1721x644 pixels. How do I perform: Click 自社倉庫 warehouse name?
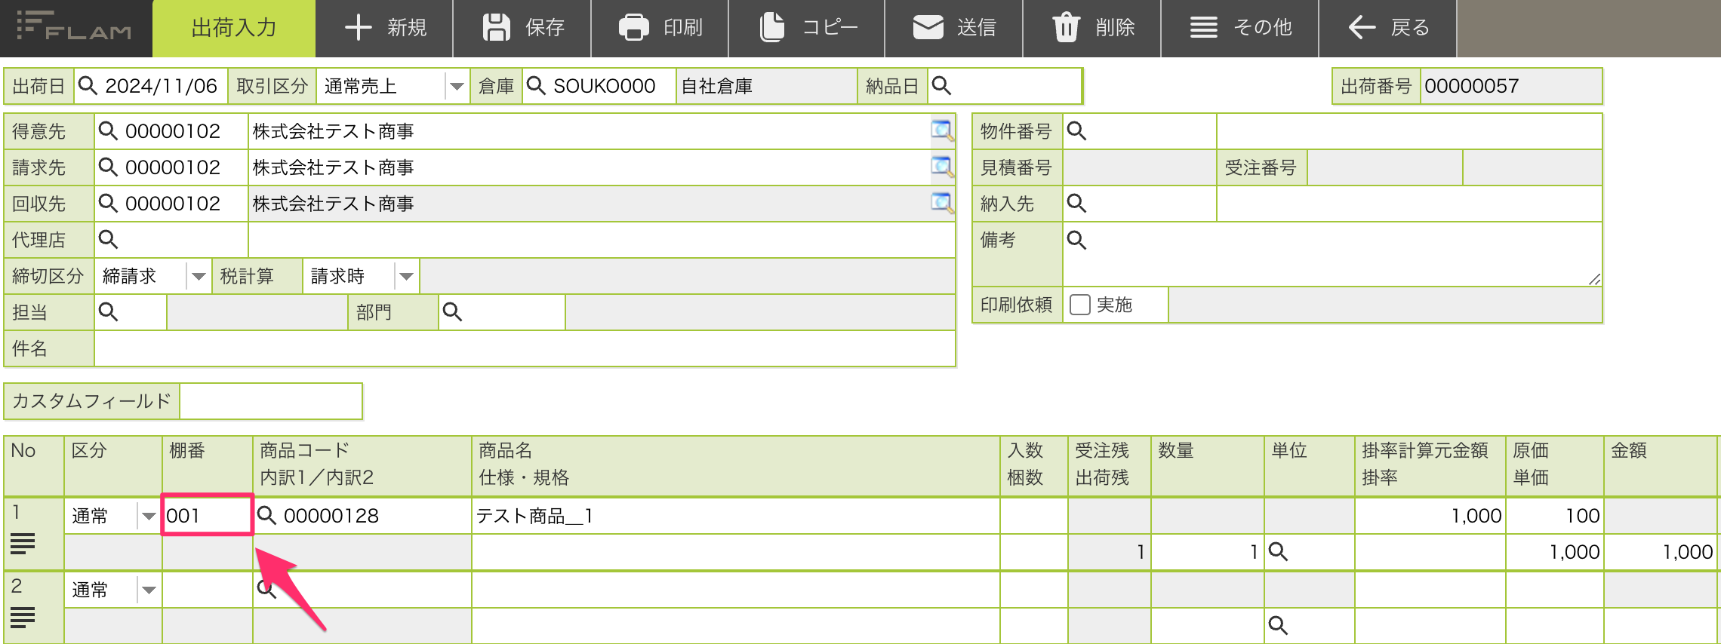717,86
